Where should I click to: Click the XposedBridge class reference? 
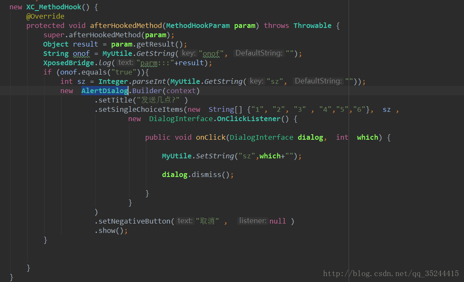point(68,63)
